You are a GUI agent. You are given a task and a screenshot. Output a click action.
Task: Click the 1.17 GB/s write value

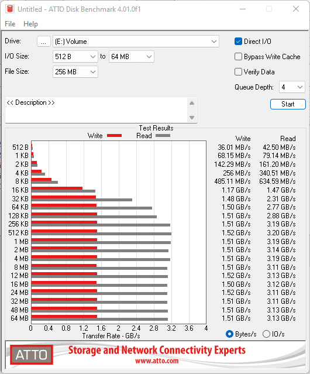pos(236,190)
